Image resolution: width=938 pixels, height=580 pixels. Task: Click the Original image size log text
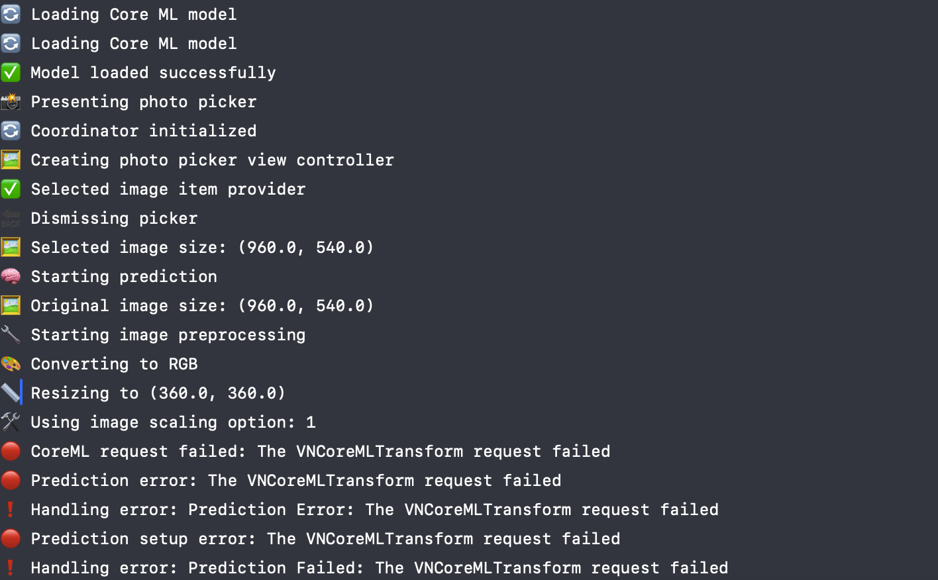click(203, 306)
